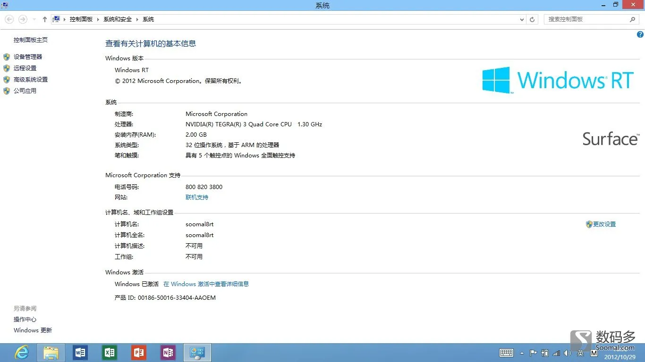Click the product ID 00186-50016-33404-AAOEM
645x362 pixels.
click(x=177, y=298)
